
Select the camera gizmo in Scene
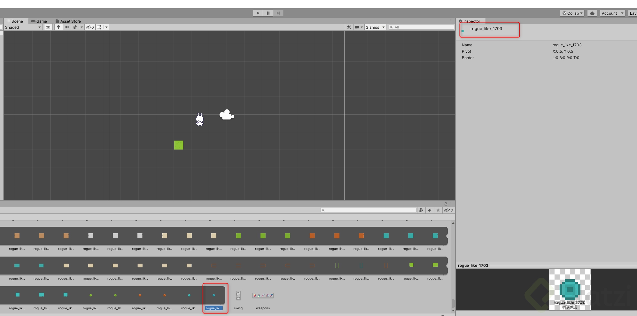[227, 115]
